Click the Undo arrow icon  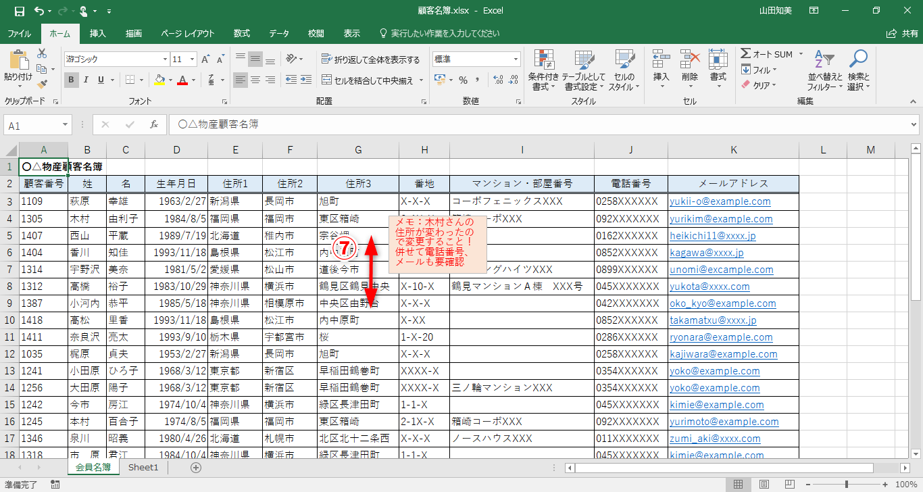(x=39, y=11)
